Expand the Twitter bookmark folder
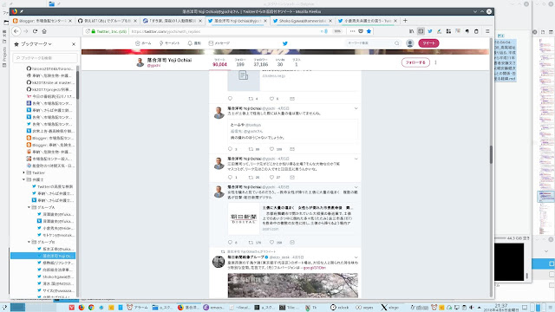Image resolution: width=555 pixels, height=312 pixels. point(23,172)
